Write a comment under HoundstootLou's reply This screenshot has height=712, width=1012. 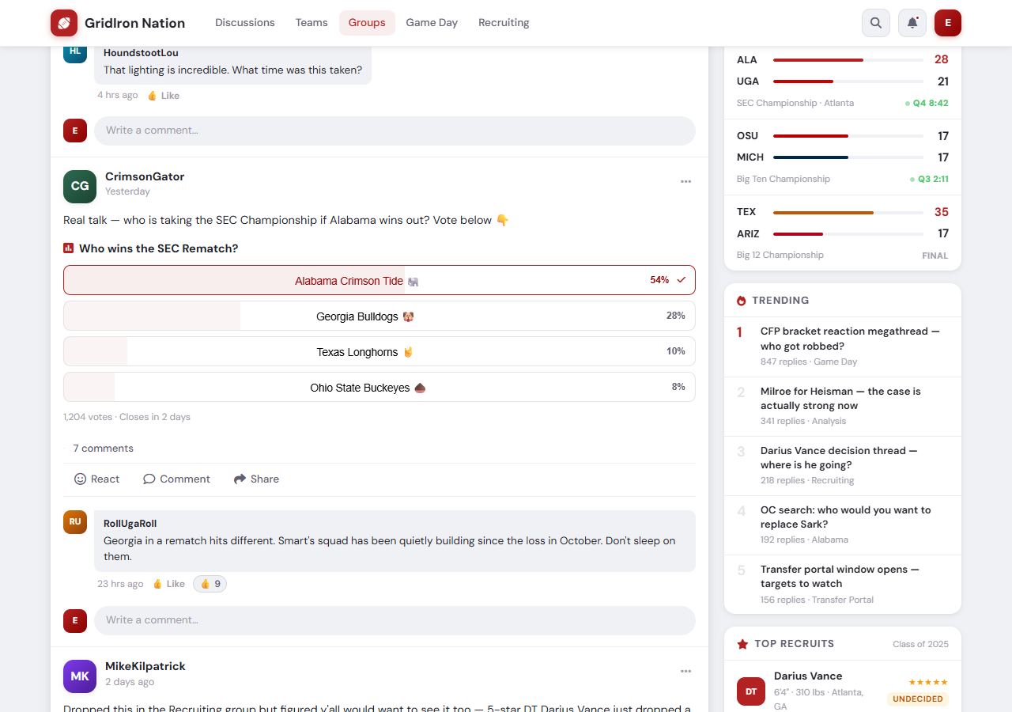tap(395, 131)
